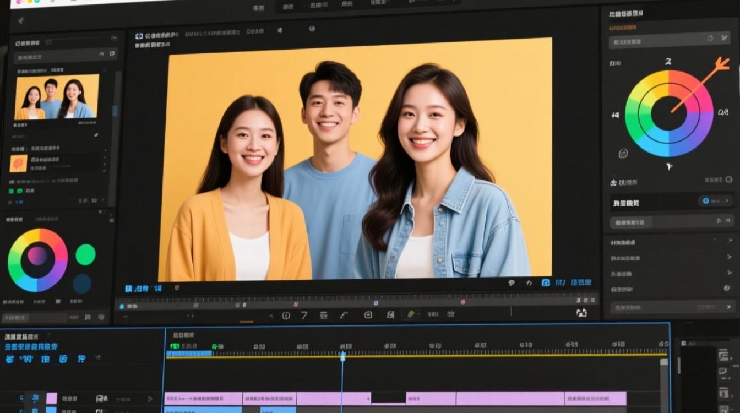Screen dimensions: 740x413
Task: Select the first pink clip on the timeline
Action: coord(203,398)
